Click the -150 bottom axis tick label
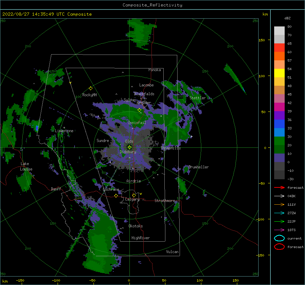The image size is (305, 285). point(20,280)
